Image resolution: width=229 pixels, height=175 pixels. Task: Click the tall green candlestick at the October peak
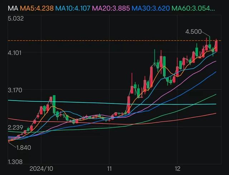point(54,104)
